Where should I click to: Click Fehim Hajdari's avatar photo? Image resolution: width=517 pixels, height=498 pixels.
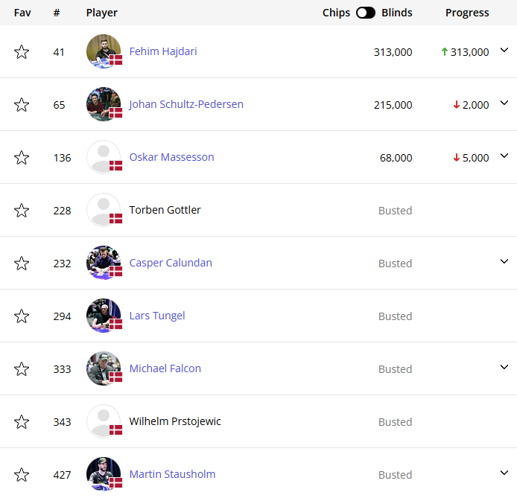pyautogui.click(x=103, y=51)
